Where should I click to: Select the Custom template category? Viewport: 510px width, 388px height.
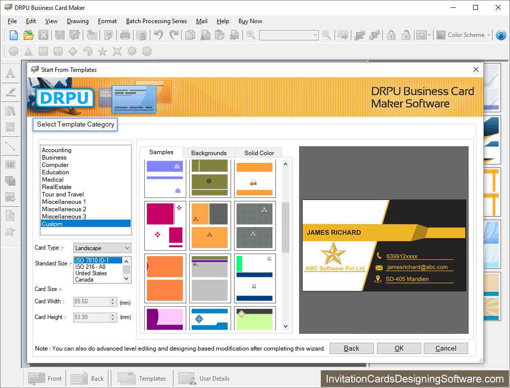tap(86, 224)
